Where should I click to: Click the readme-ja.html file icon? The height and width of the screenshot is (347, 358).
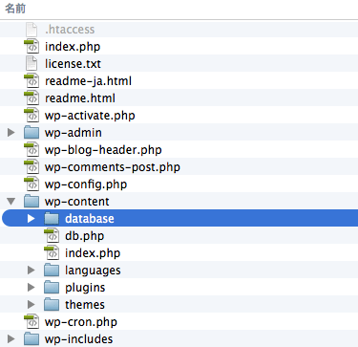pos(32,81)
